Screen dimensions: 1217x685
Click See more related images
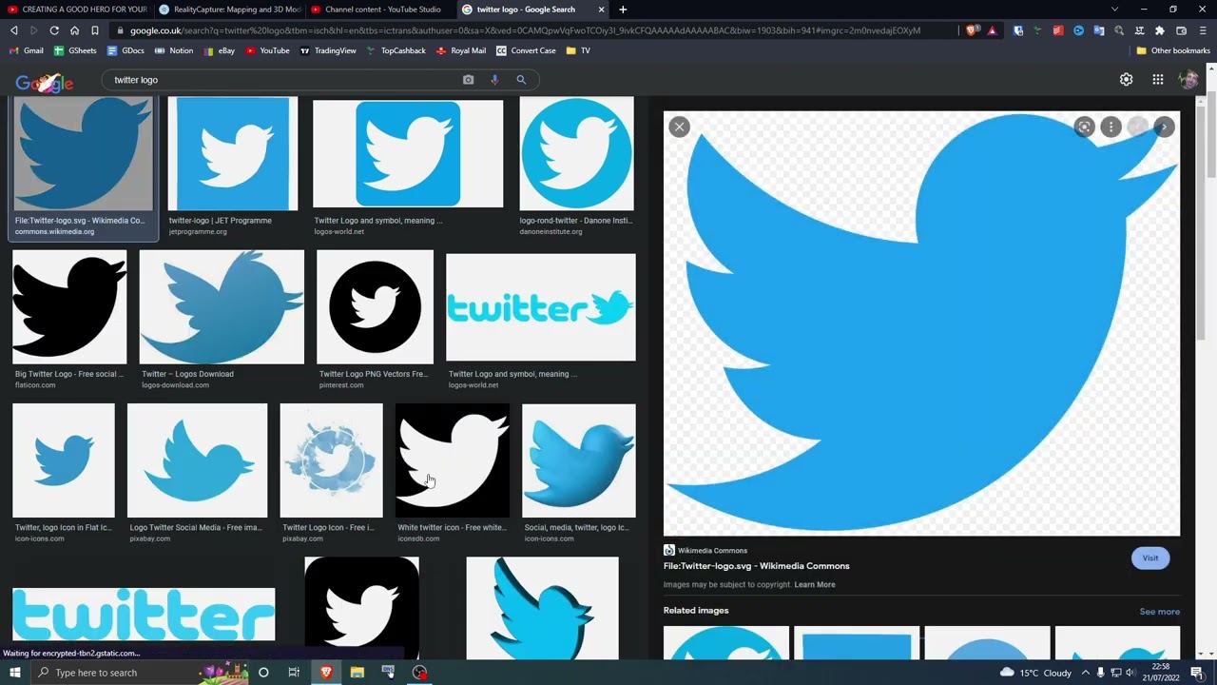(x=1159, y=612)
